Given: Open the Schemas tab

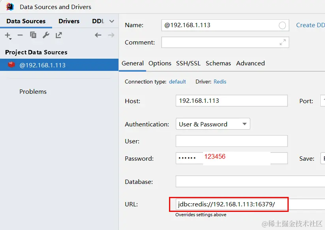Looking at the screenshot, I should pos(218,63).
